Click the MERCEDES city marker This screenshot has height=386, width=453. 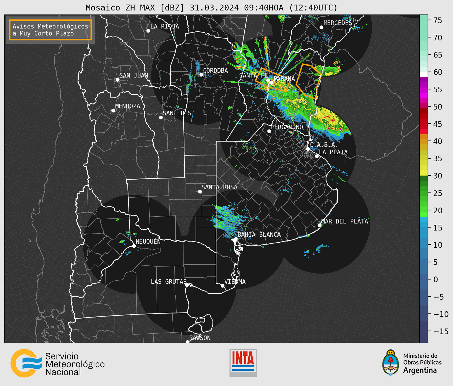point(321,27)
